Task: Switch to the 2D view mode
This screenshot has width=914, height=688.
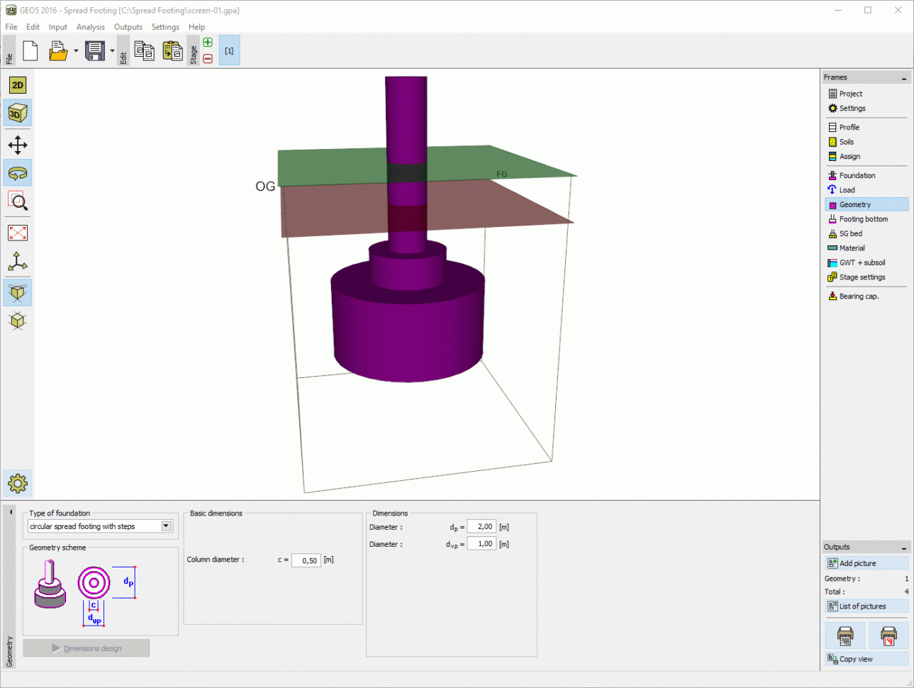Action: pyautogui.click(x=16, y=84)
